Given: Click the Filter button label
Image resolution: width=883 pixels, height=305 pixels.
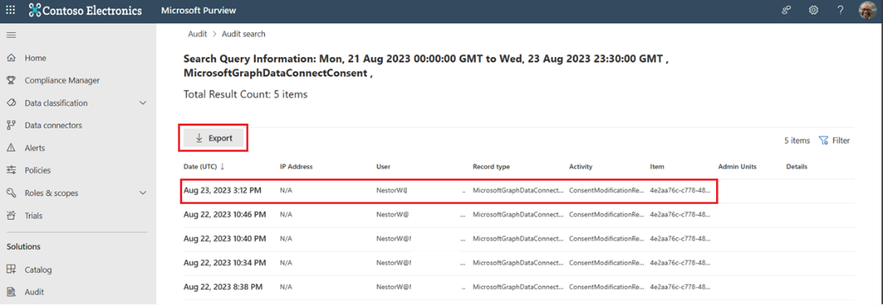Looking at the screenshot, I should tap(841, 140).
